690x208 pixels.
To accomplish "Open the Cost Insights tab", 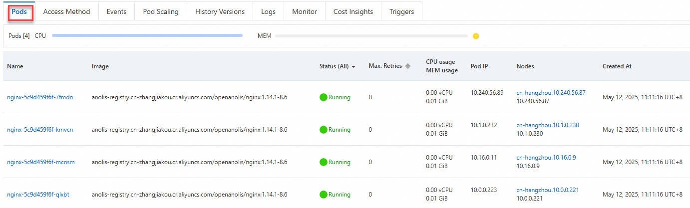I will [x=353, y=11].
